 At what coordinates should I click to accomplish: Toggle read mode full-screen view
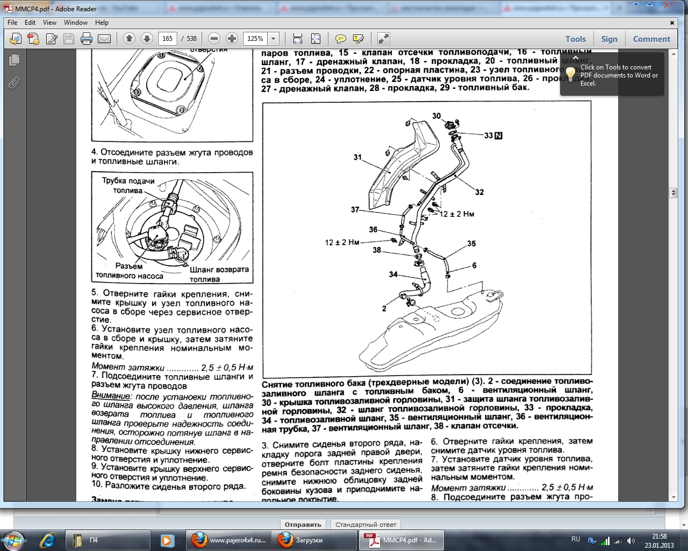point(383,39)
